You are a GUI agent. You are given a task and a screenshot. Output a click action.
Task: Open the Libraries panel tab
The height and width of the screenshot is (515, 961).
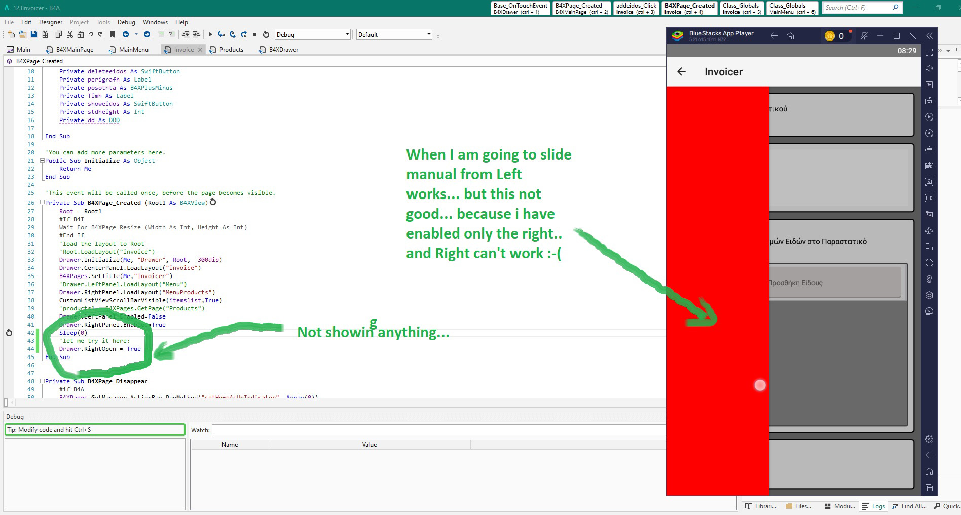[760, 506]
